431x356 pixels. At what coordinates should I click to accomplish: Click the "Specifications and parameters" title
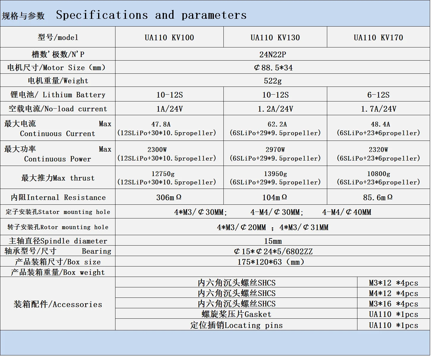151,15
